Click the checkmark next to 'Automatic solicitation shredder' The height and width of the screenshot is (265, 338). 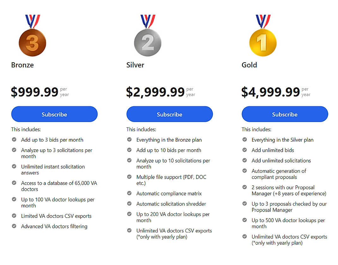129,204
